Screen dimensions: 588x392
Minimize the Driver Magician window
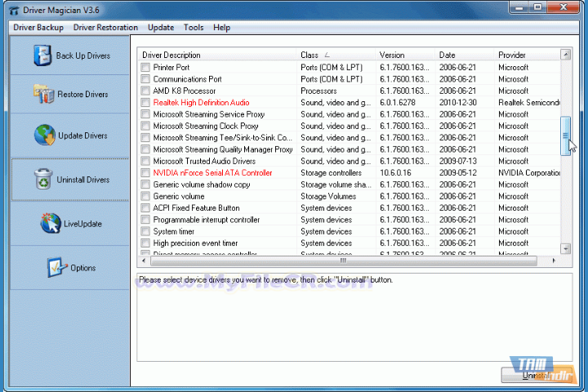519,7
